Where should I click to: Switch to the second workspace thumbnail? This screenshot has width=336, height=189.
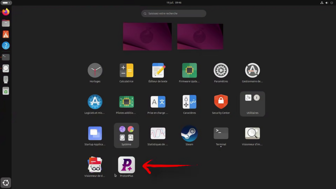[x=200, y=36]
